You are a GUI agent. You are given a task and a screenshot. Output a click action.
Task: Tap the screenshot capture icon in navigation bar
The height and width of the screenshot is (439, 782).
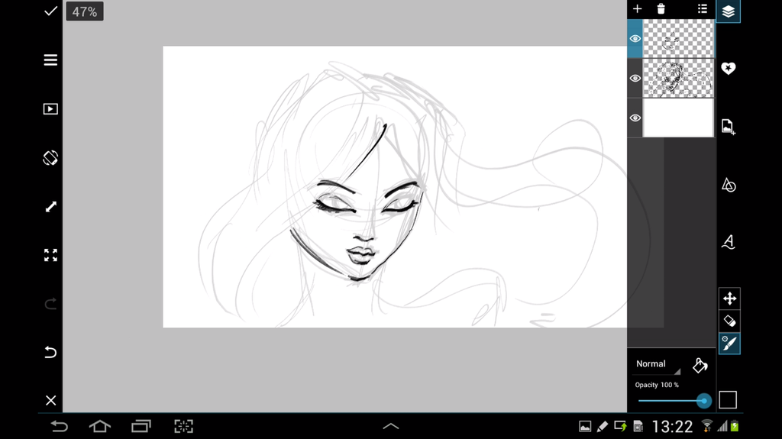pos(183,427)
